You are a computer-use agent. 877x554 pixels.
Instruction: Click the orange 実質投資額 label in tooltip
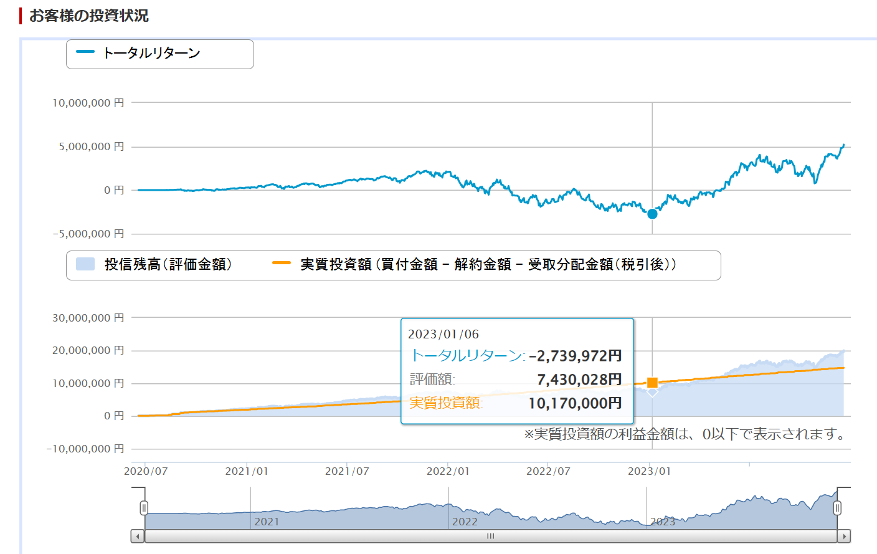coord(446,403)
